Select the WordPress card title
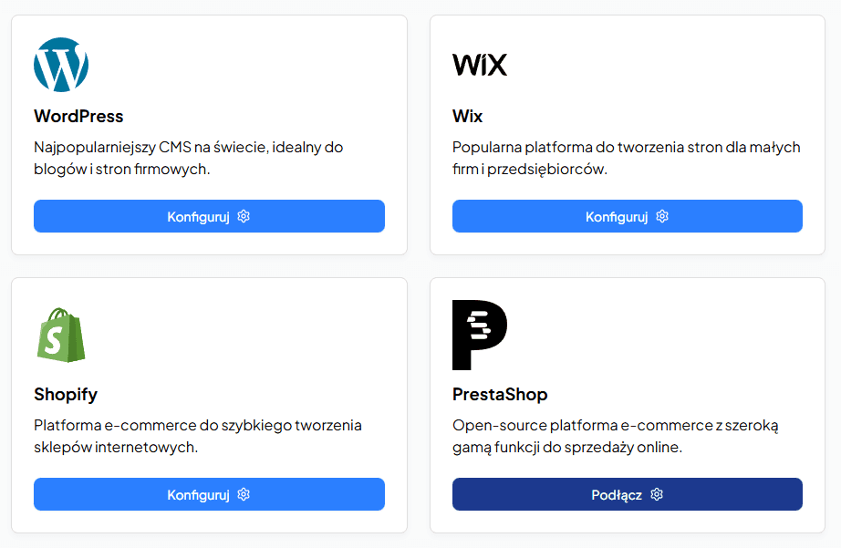 [78, 117]
